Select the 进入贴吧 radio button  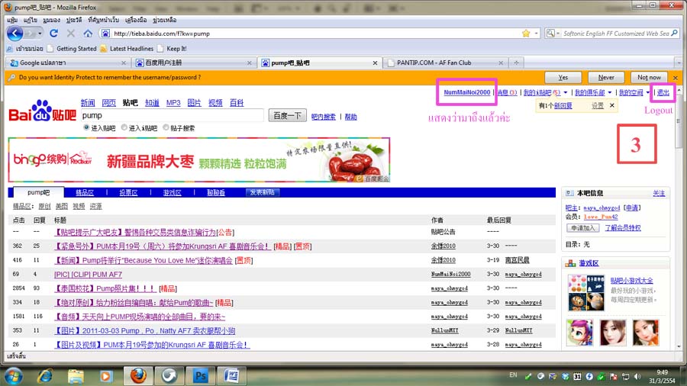[x=86, y=128]
